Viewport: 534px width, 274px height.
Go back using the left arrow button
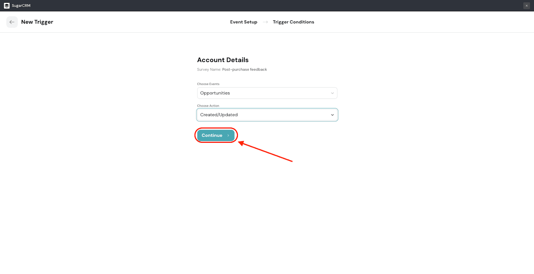point(12,22)
